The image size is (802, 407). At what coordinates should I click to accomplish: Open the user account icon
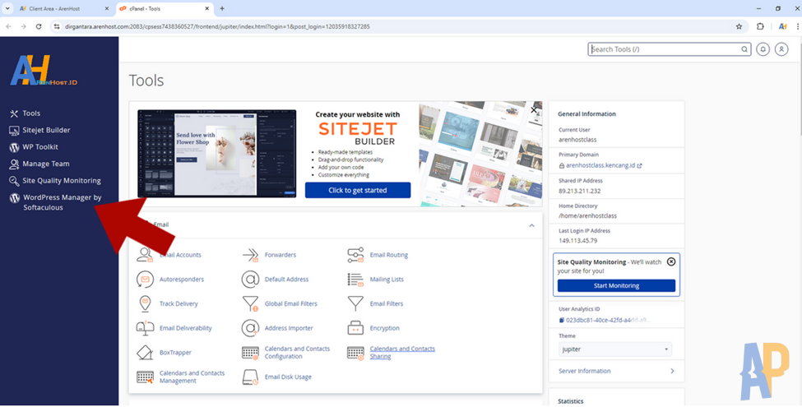click(x=781, y=49)
